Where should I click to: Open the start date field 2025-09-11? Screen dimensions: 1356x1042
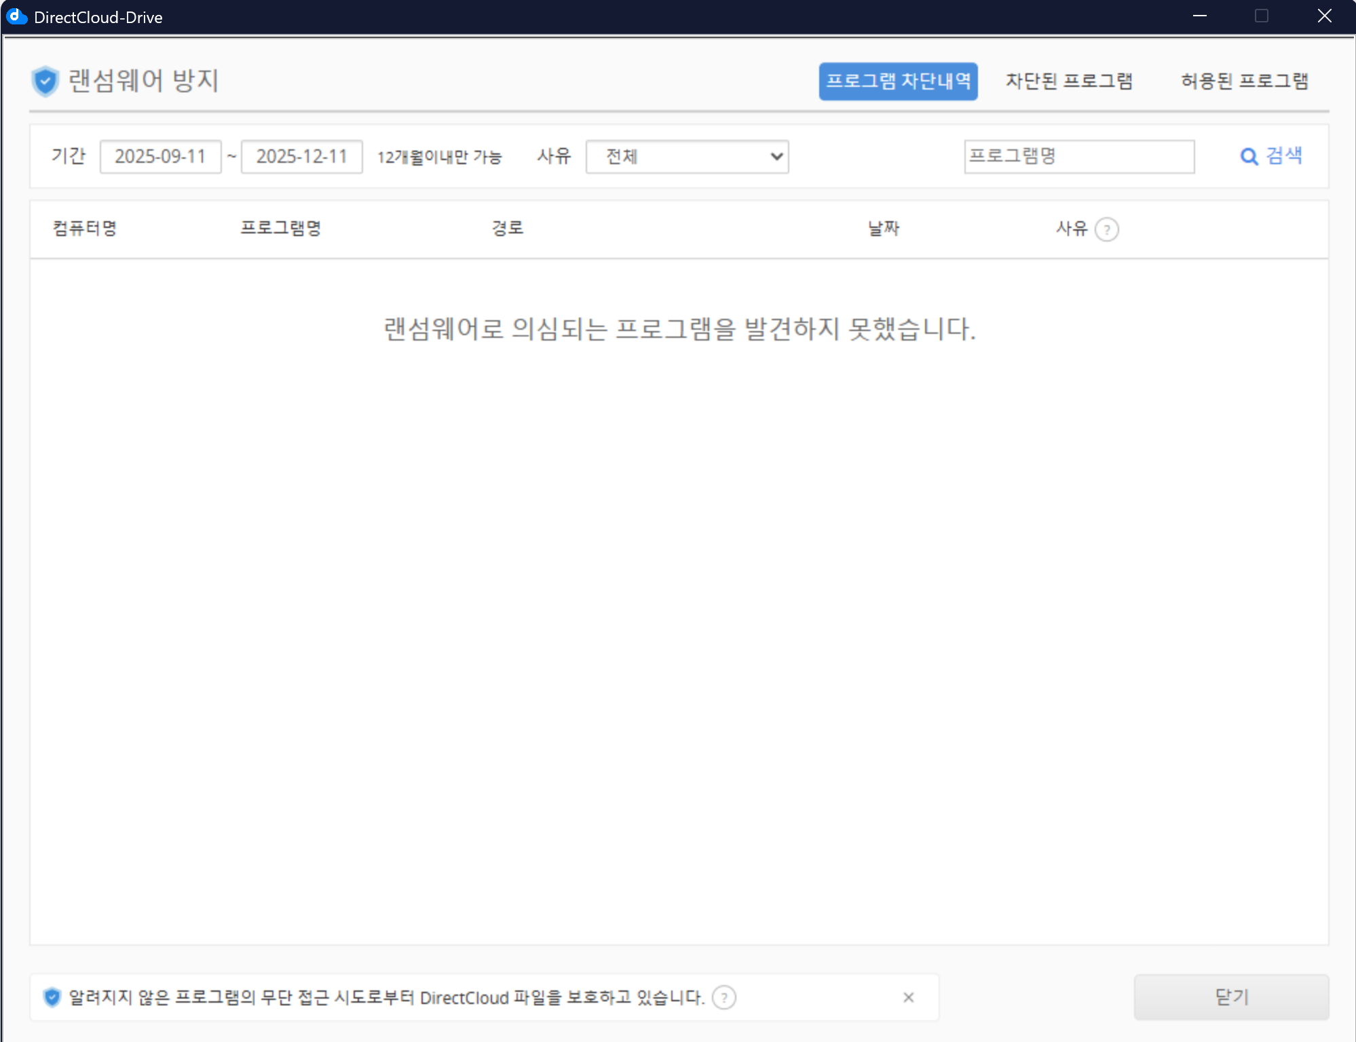click(x=161, y=157)
